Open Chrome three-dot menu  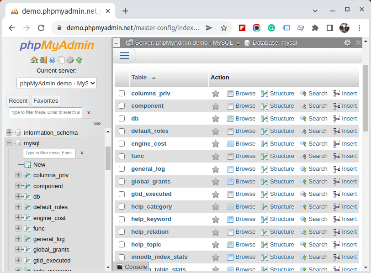pos(359,28)
